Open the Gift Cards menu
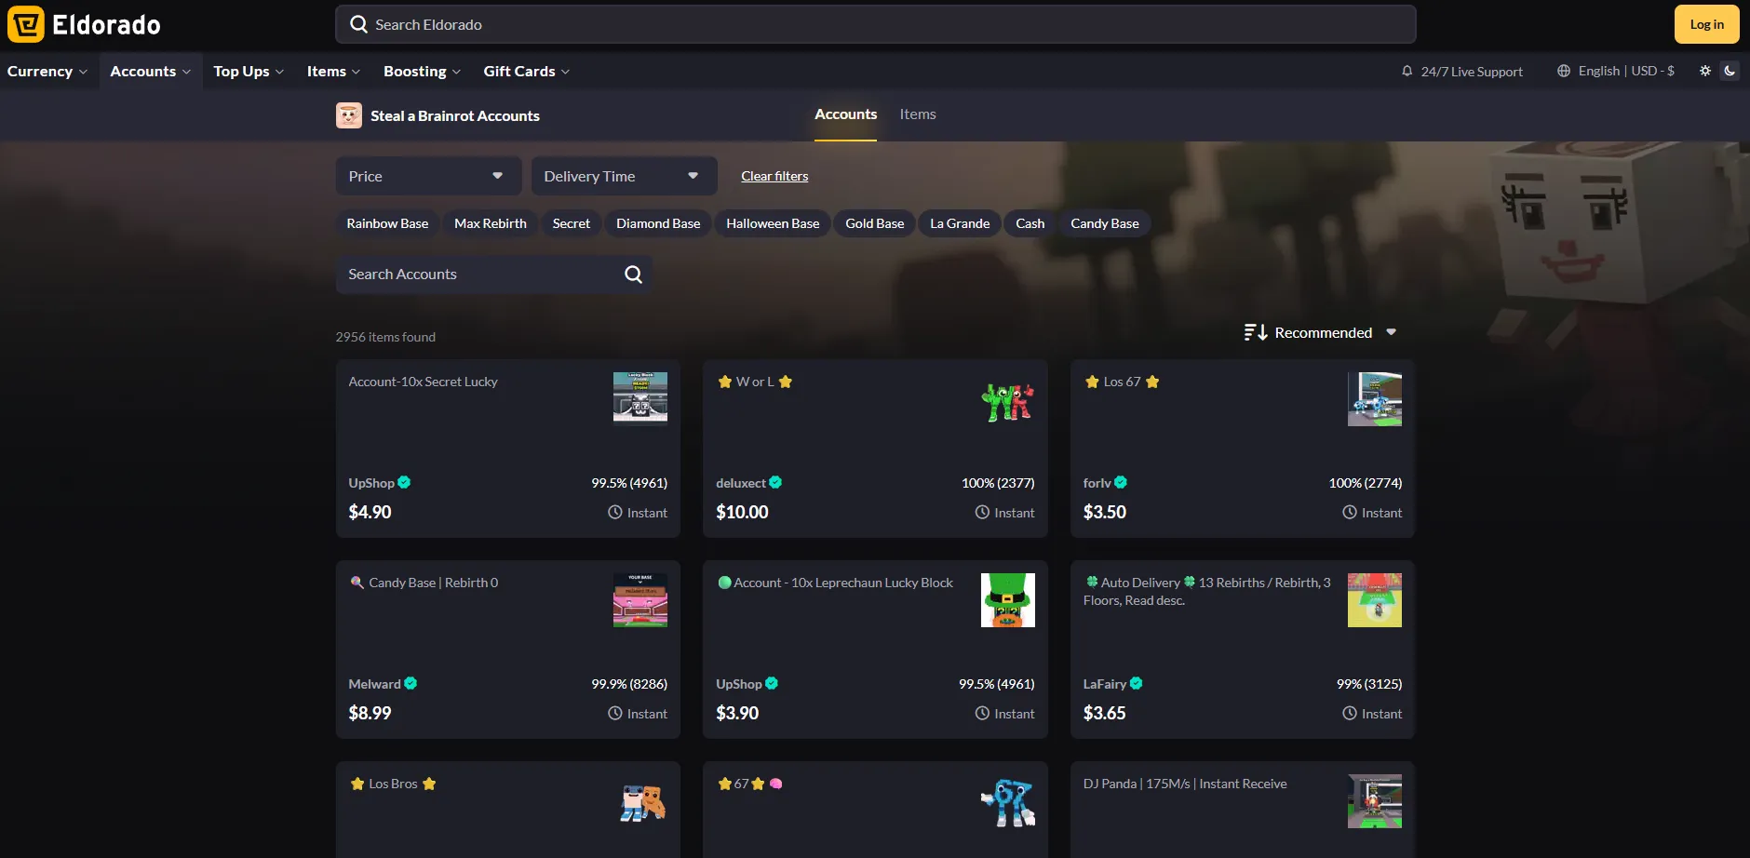Image resolution: width=1750 pixels, height=858 pixels. click(x=526, y=72)
